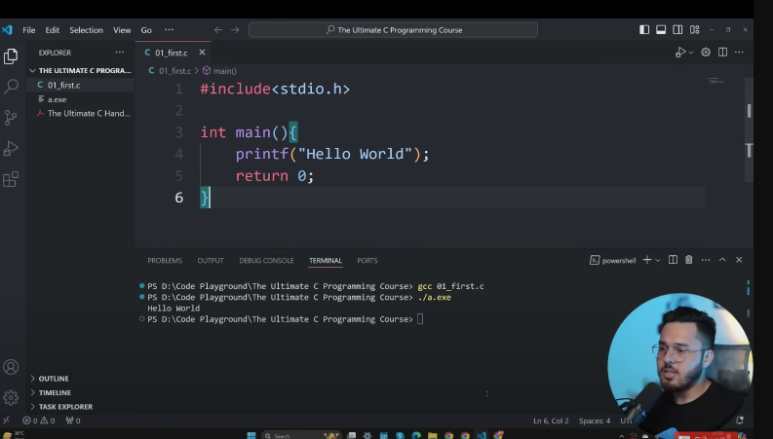Open the Go menu
This screenshot has height=439, width=773.
click(x=146, y=30)
